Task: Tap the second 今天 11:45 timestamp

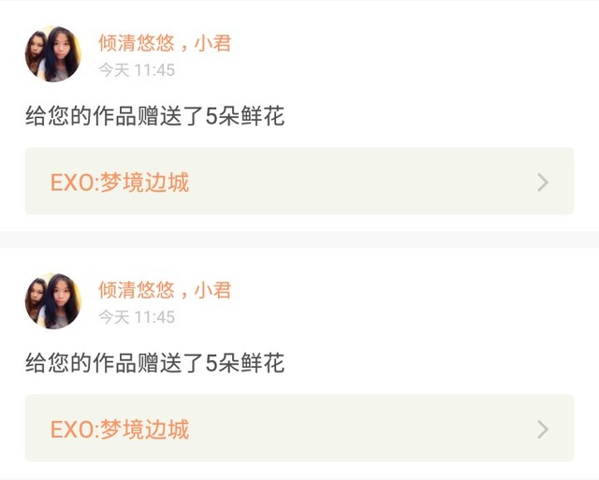Action: [x=137, y=317]
